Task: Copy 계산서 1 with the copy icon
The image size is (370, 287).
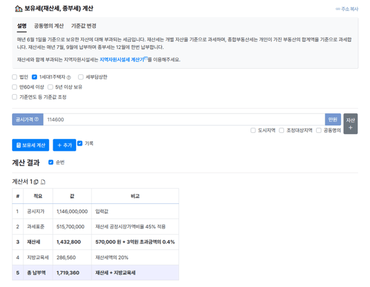Action: pos(36,182)
